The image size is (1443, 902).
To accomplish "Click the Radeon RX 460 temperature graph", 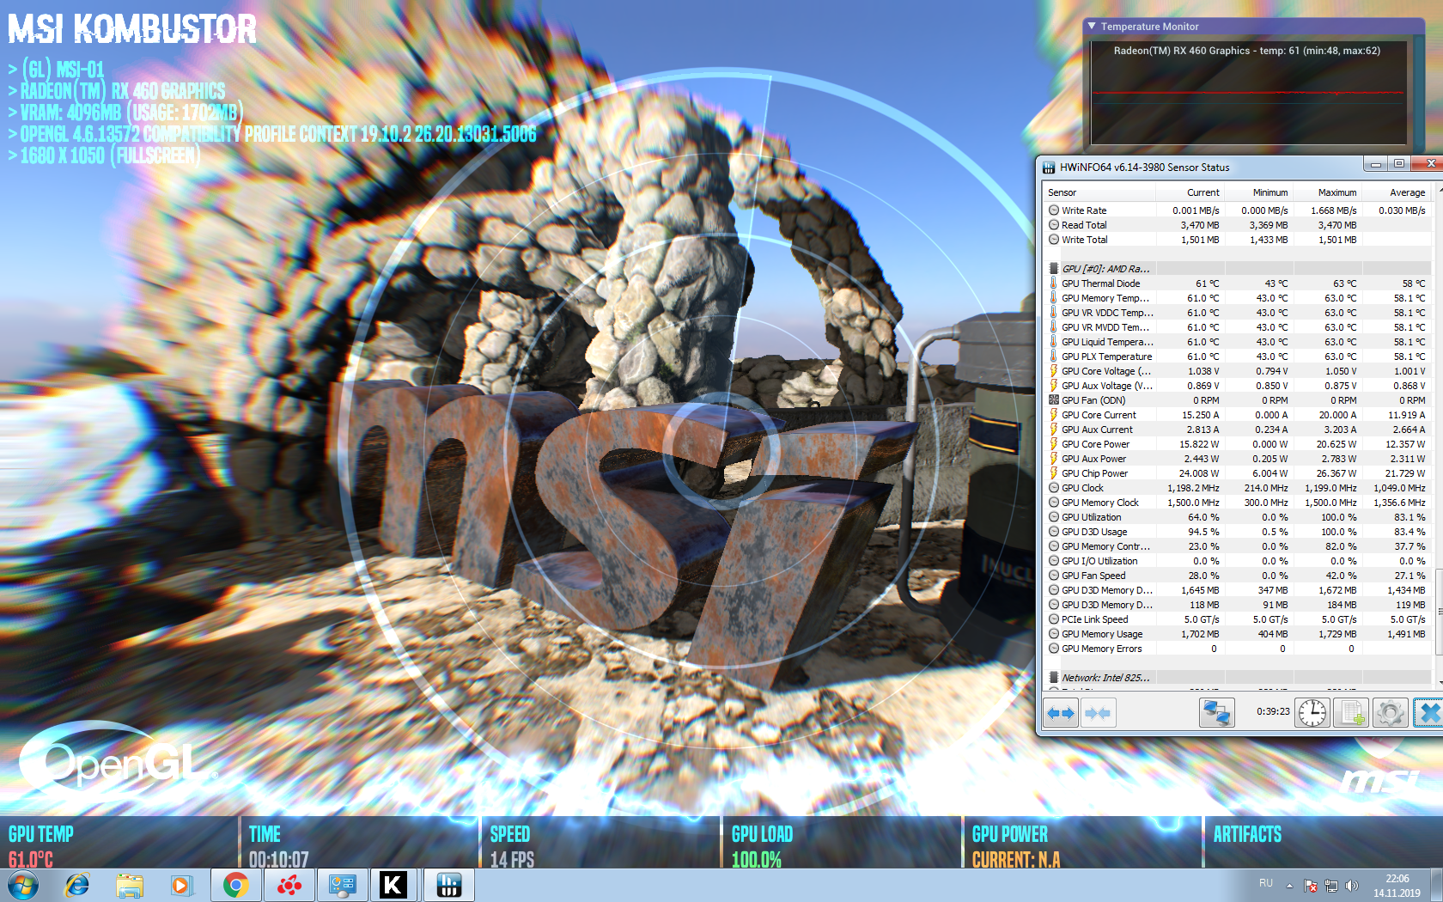I will (1248, 93).
